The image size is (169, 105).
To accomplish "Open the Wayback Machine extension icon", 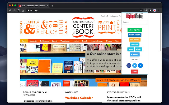I will coord(146,10).
